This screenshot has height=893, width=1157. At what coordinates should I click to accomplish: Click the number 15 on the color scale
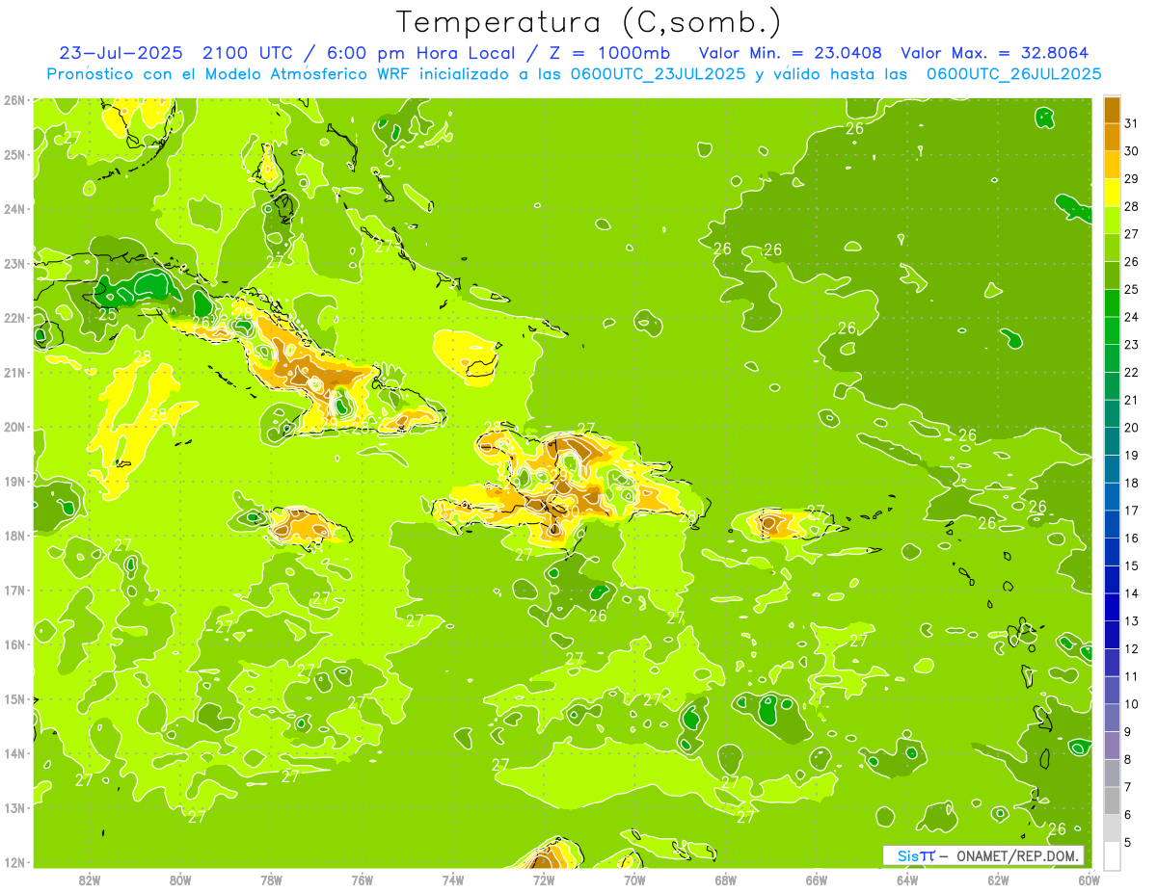(x=1130, y=565)
